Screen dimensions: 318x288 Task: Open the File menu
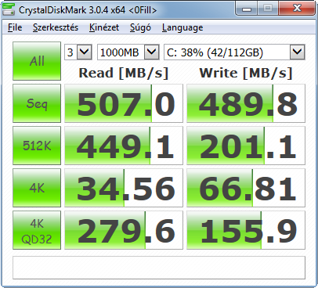click(15, 27)
